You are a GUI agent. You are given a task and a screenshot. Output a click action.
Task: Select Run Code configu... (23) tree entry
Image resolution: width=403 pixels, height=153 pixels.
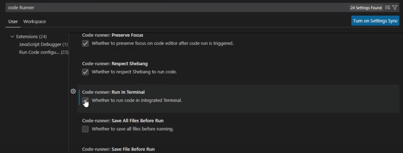pos(44,52)
